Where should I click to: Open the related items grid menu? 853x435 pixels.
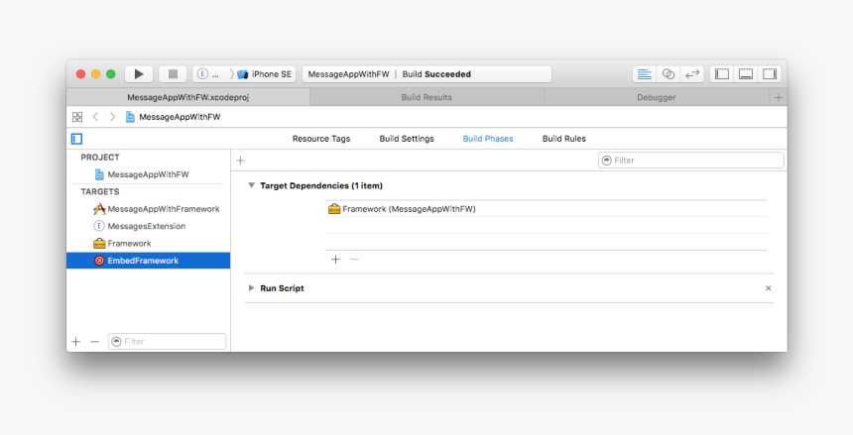77,117
